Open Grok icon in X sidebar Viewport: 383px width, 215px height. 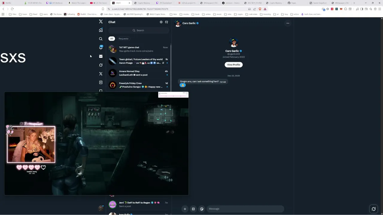click(x=101, y=65)
